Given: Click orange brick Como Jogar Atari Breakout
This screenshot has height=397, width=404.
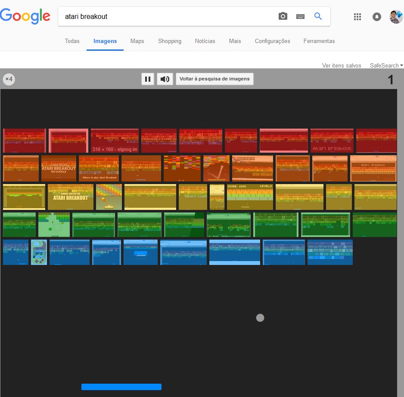Looking at the screenshot, I should click(59, 168).
